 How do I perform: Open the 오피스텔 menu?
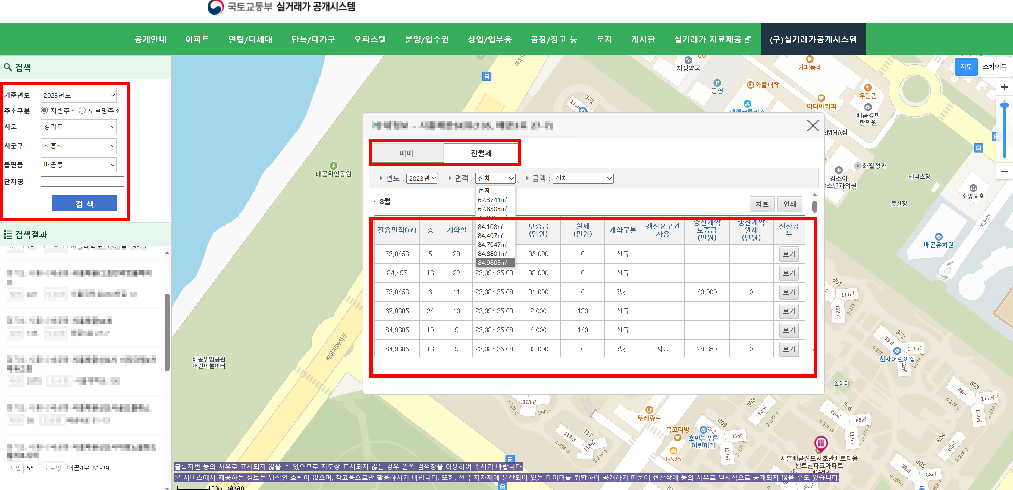click(370, 39)
